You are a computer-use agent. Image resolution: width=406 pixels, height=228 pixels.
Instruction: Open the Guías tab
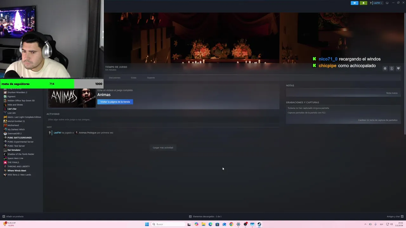point(134,78)
